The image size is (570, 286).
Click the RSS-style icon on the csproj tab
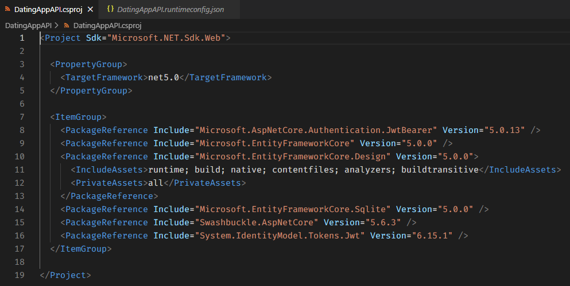tap(7, 9)
